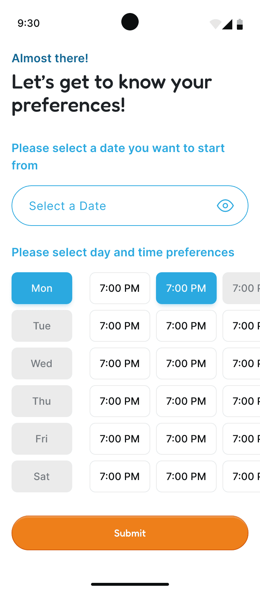Viewport: 260px width, 593px height.
Task: Deselect highlighted blue 7:00 PM Mon slot
Action: point(186,288)
